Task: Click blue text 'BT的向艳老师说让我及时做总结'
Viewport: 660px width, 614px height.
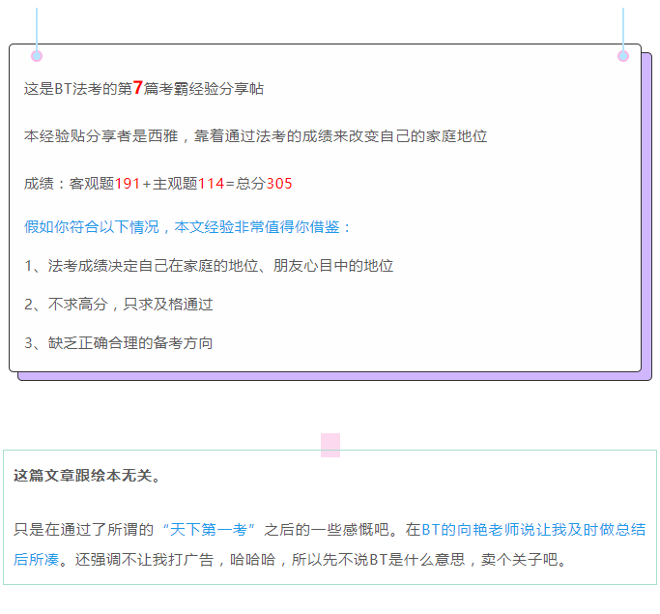Action: [x=533, y=529]
